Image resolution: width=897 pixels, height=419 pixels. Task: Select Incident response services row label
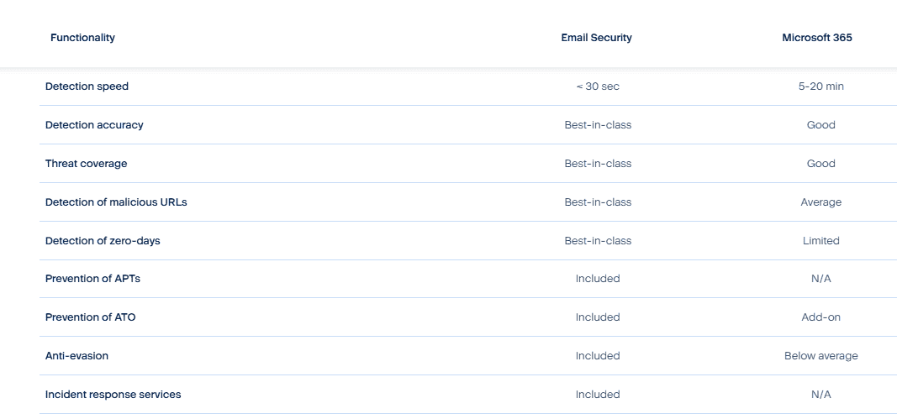(113, 395)
